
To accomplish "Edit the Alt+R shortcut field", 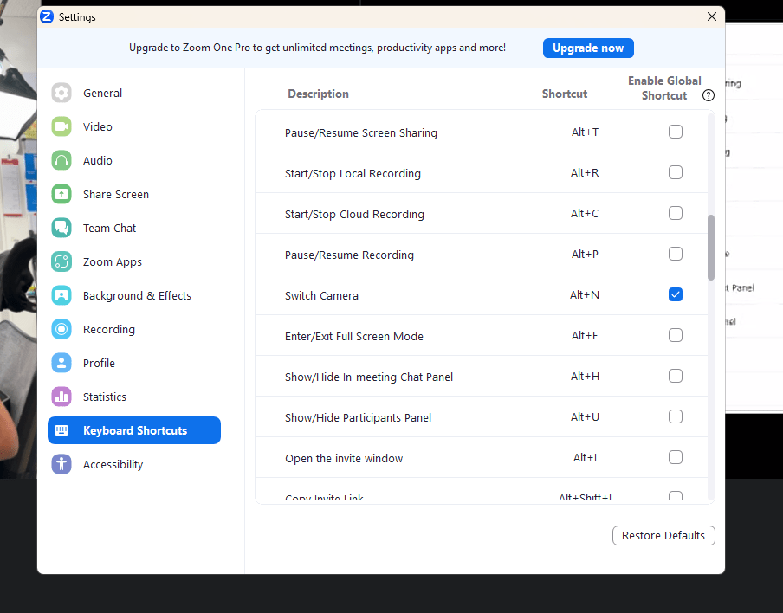I will tap(585, 172).
